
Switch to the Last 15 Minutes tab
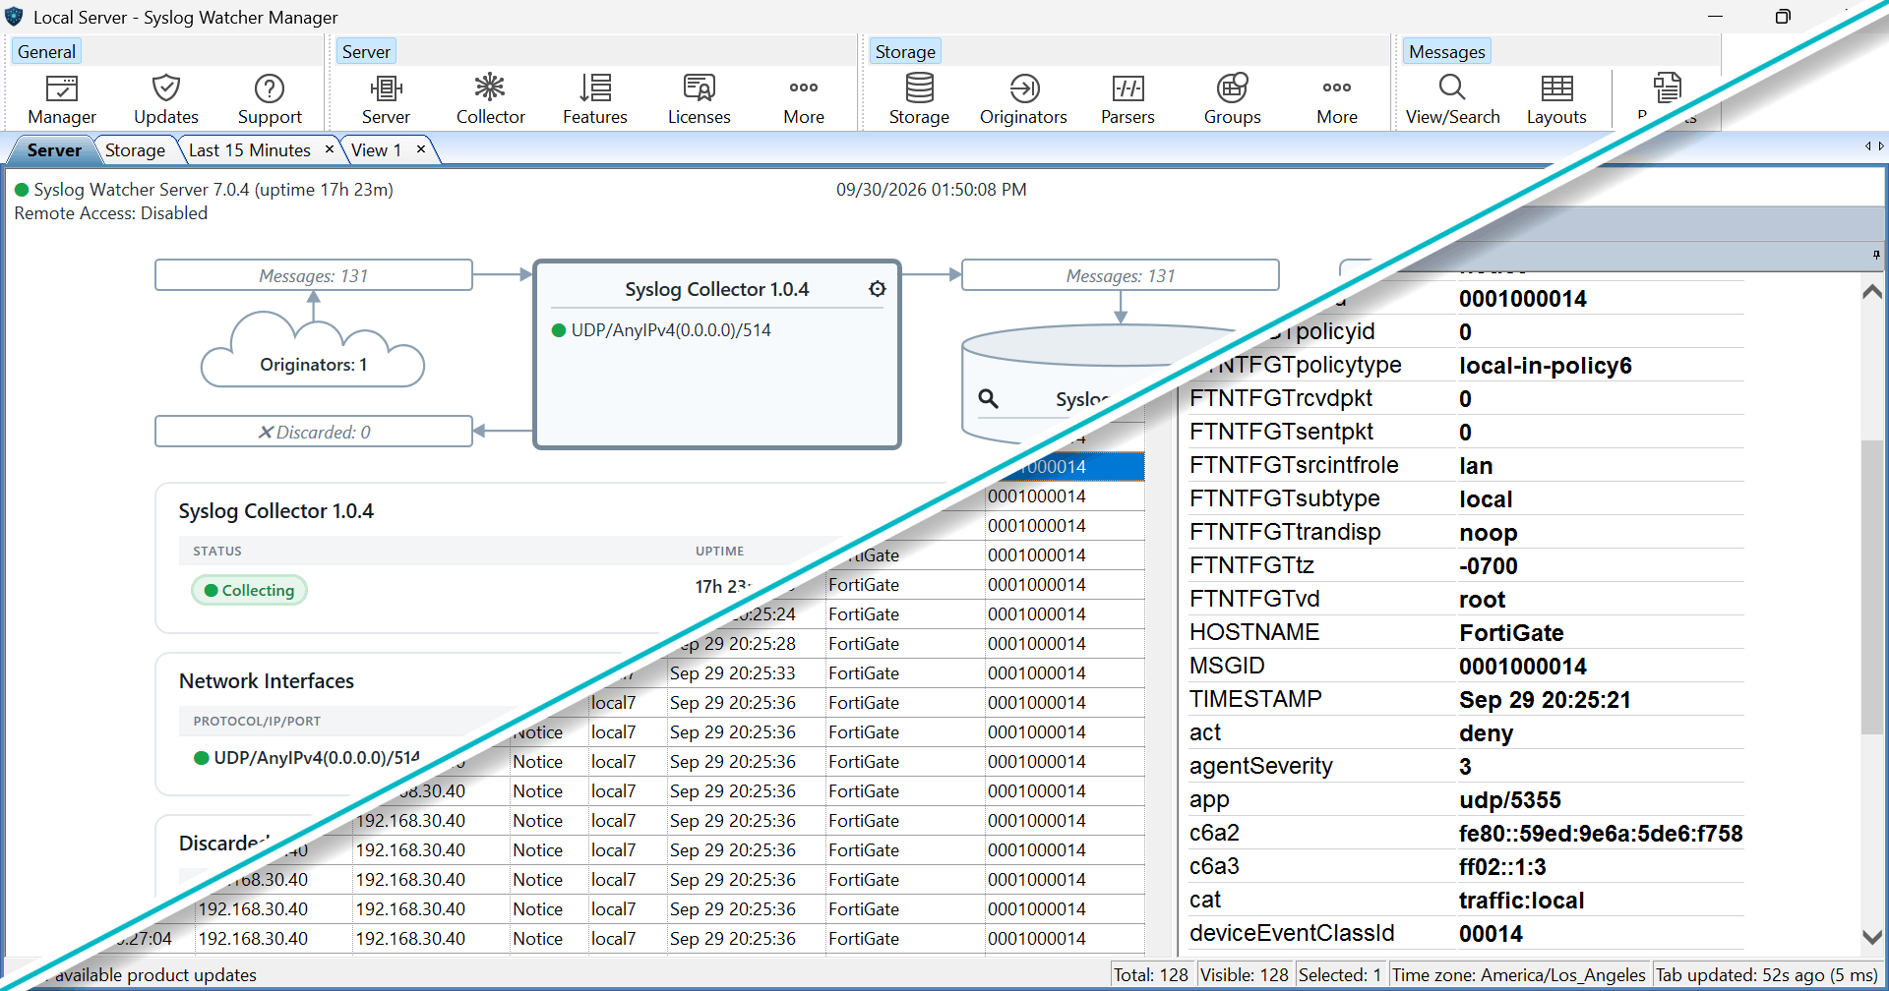point(250,150)
